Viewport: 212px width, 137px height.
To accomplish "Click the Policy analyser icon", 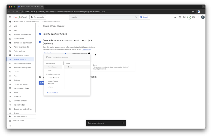I will coord(10,51).
